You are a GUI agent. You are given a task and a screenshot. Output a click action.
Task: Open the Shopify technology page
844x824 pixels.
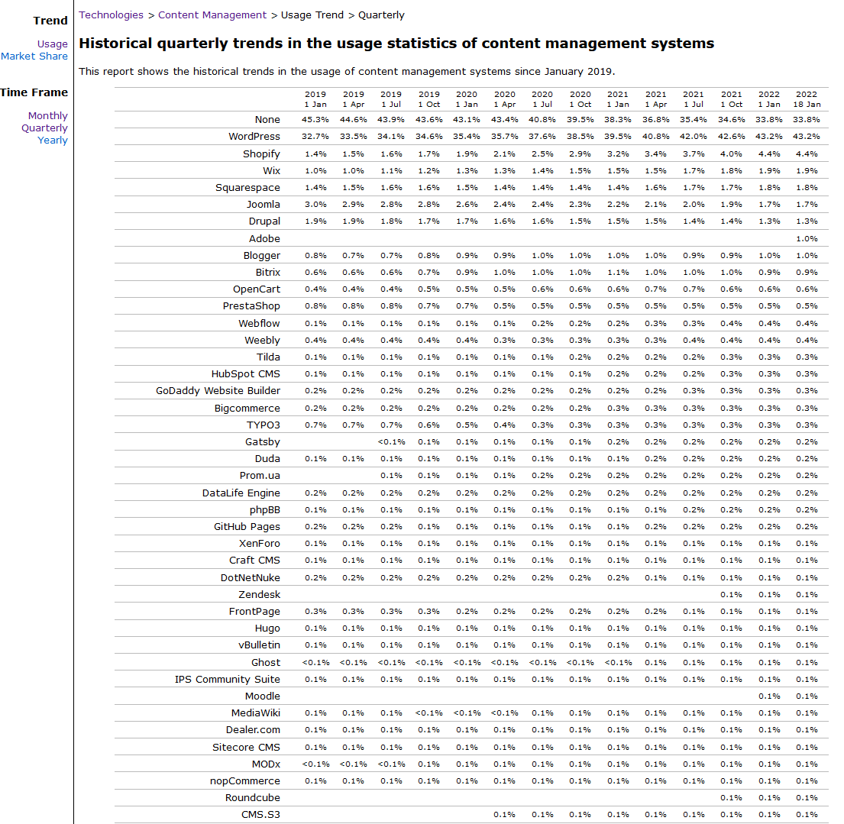click(x=261, y=153)
